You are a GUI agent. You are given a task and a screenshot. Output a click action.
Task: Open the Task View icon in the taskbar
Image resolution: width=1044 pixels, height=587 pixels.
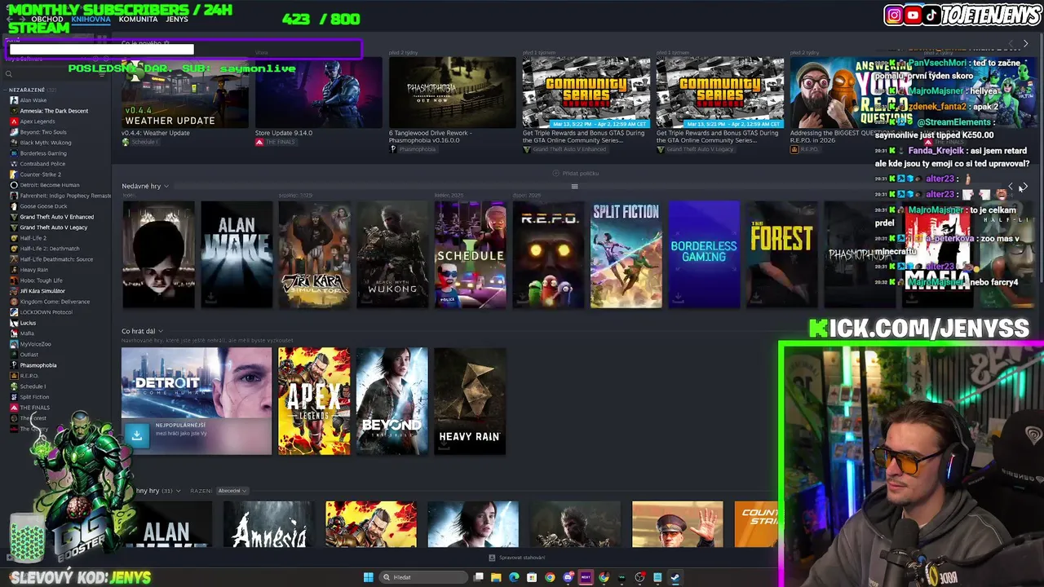(478, 577)
